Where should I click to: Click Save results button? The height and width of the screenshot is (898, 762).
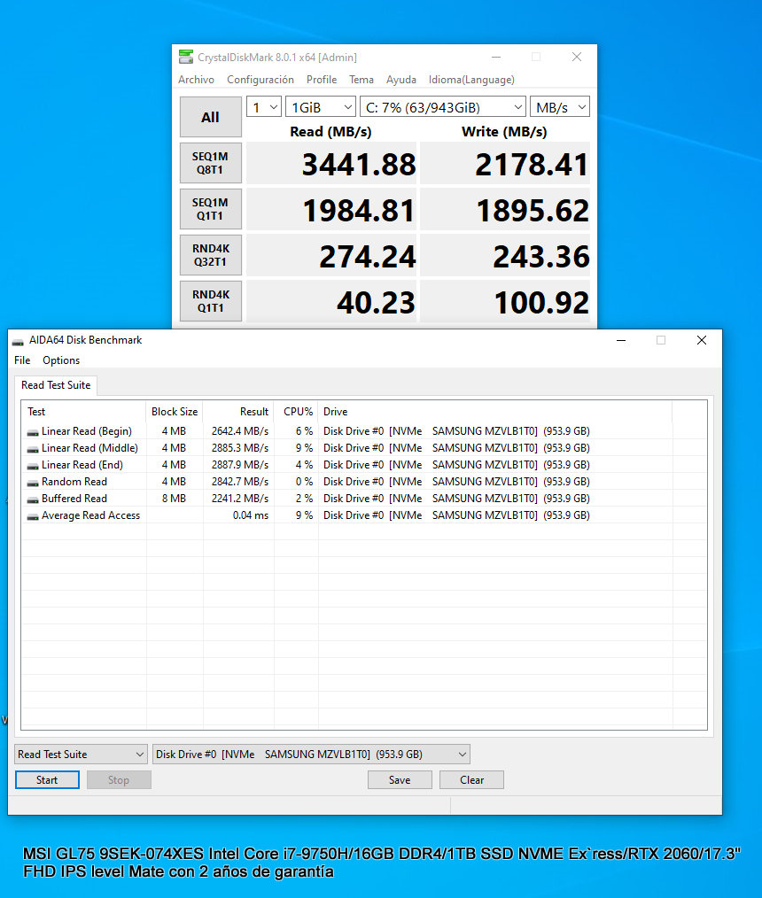(x=400, y=780)
